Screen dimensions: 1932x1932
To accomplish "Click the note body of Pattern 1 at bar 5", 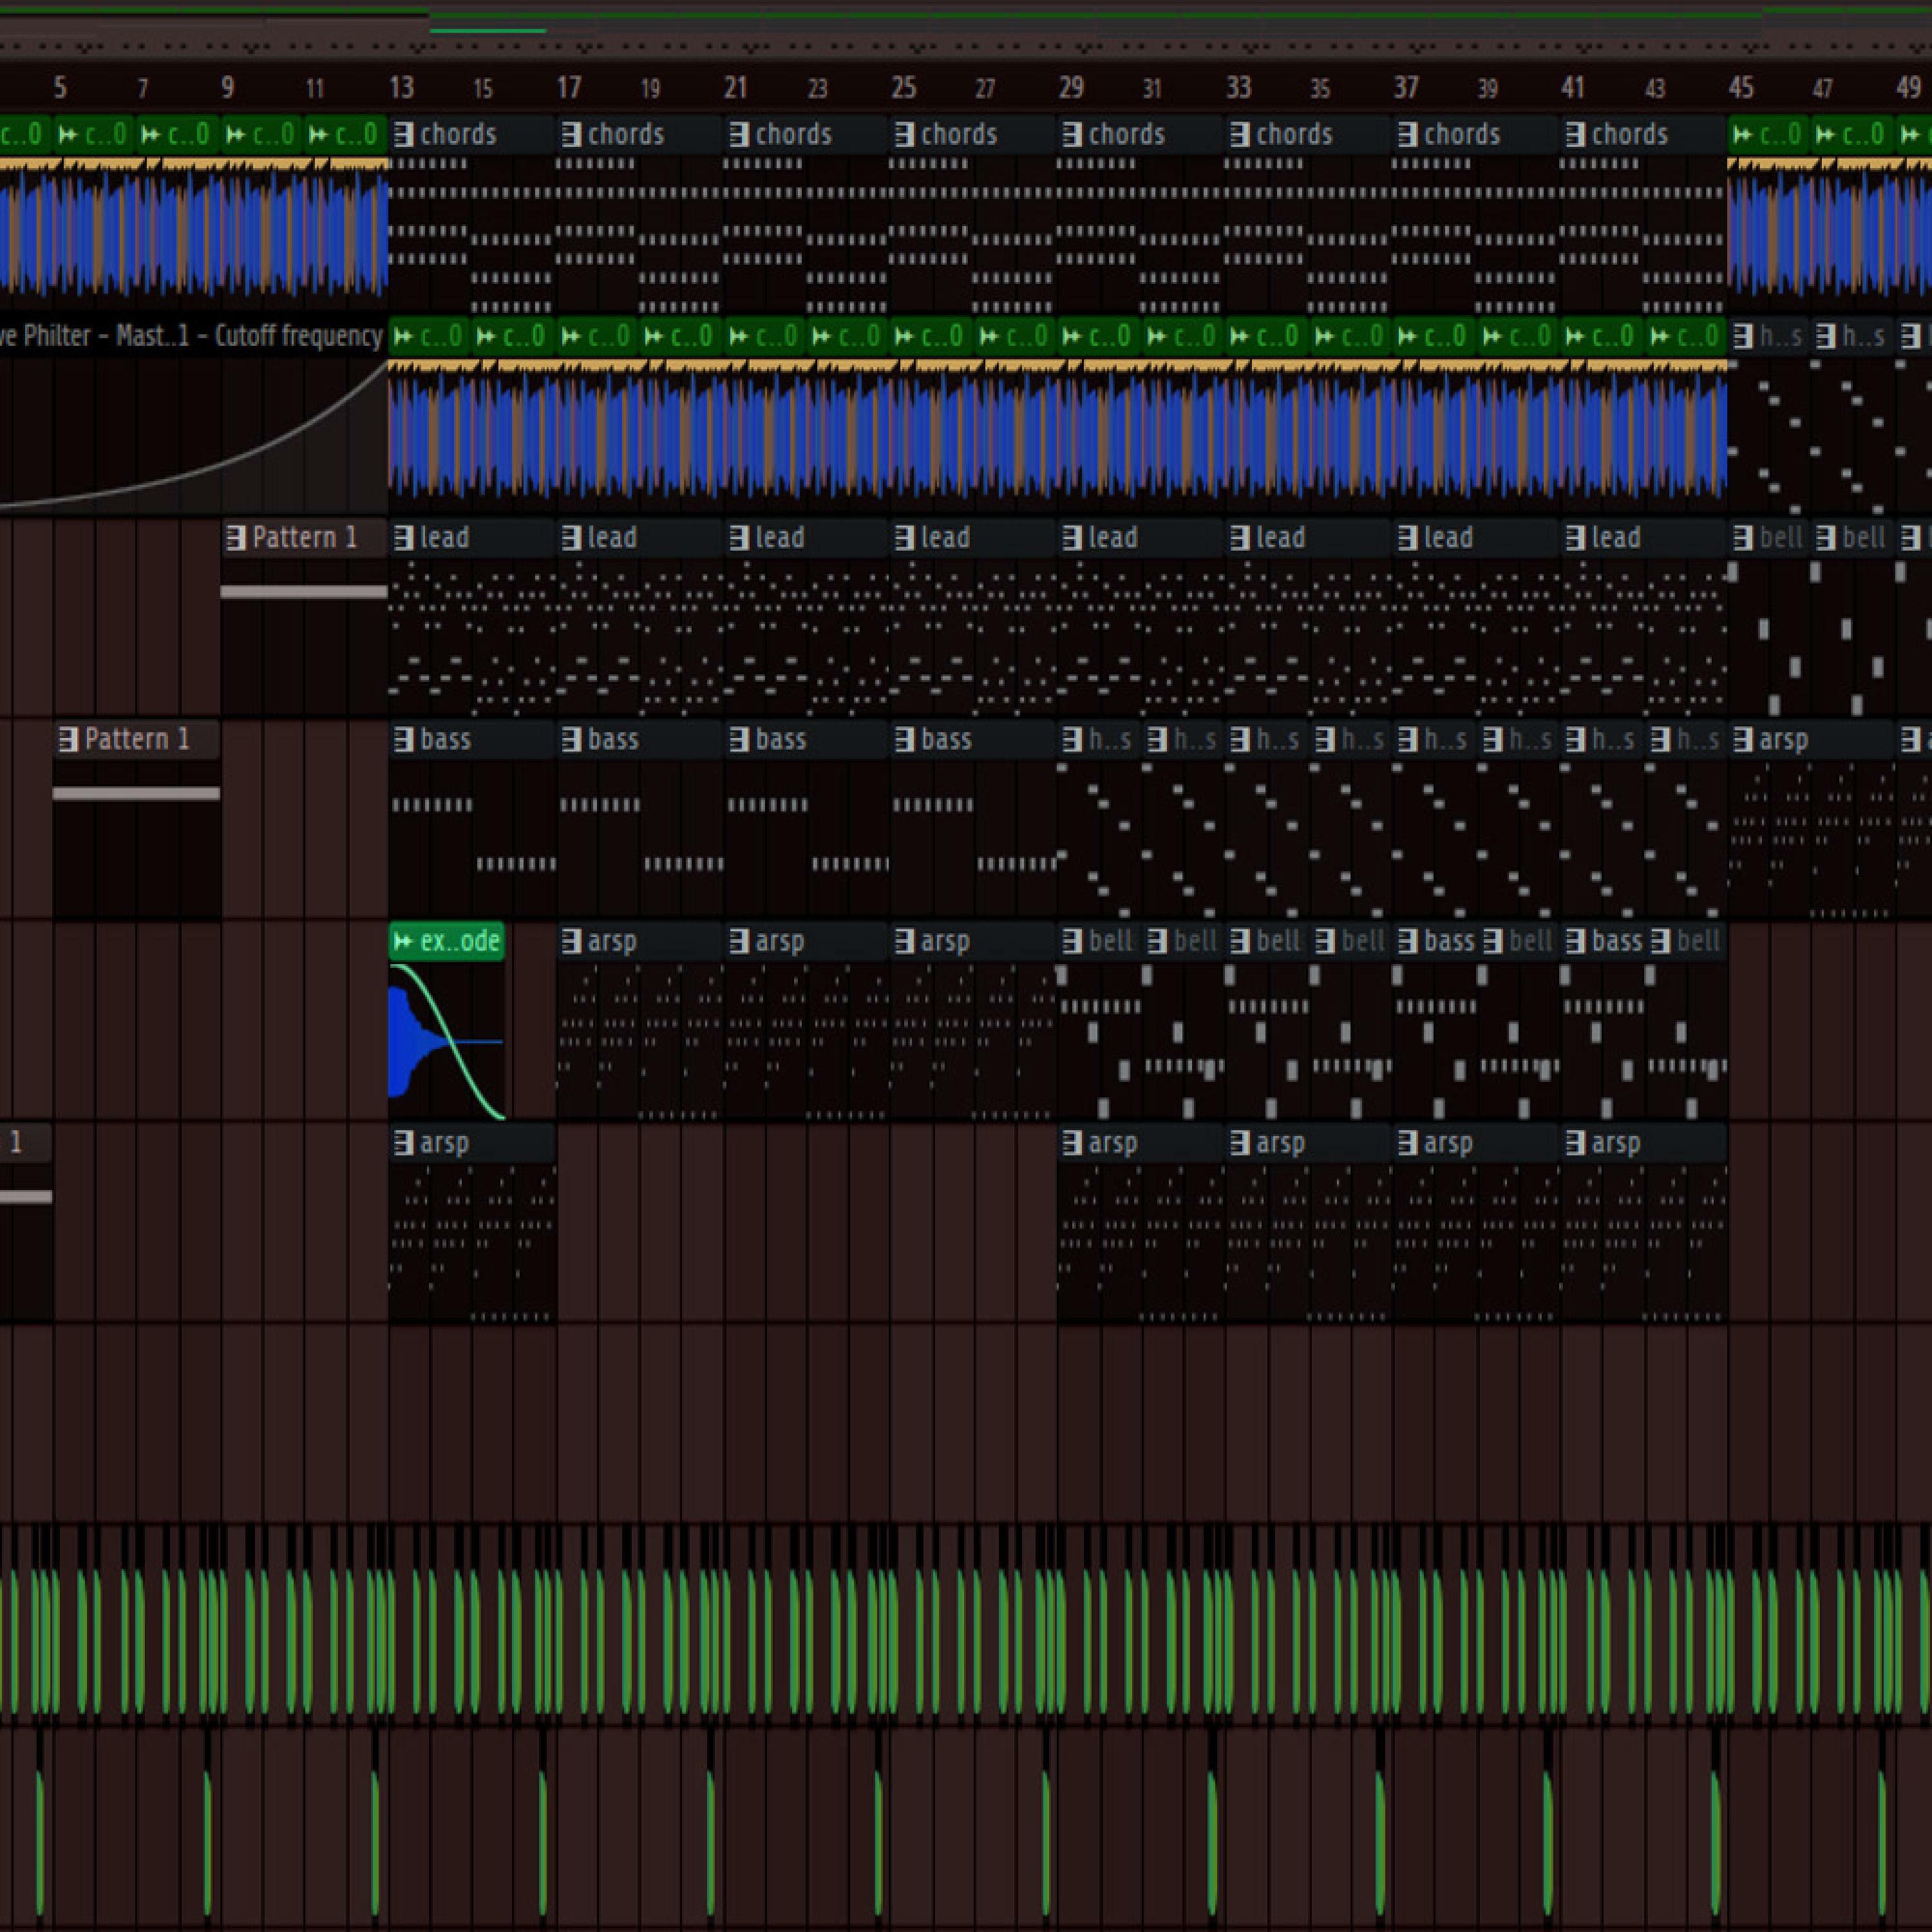I will tap(136, 794).
